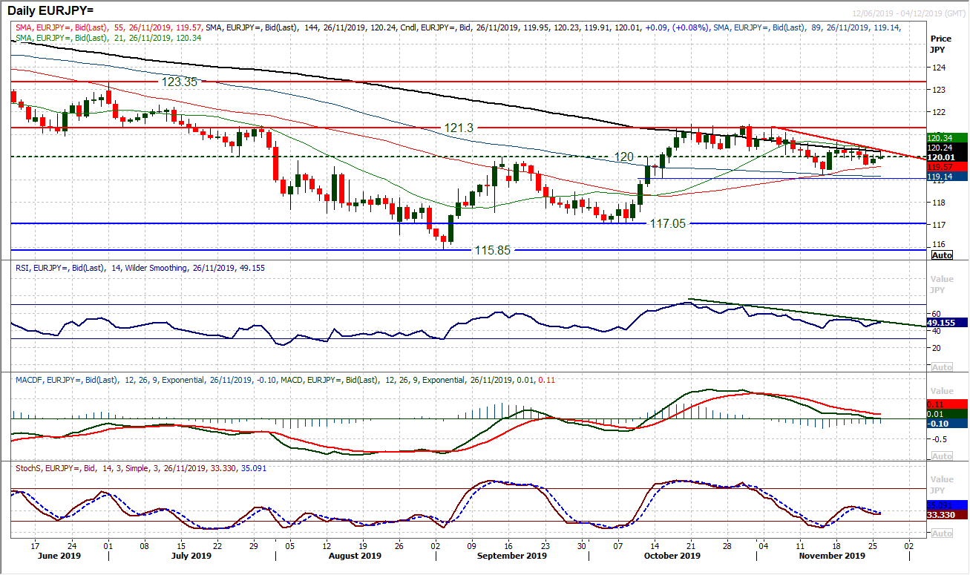970x575 pixels.
Task: Click the 123.35 resistance level label
Action: click(x=180, y=82)
